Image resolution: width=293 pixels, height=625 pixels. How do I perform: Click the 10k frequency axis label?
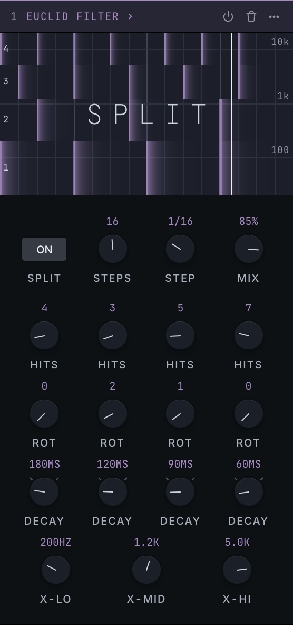coord(280,42)
